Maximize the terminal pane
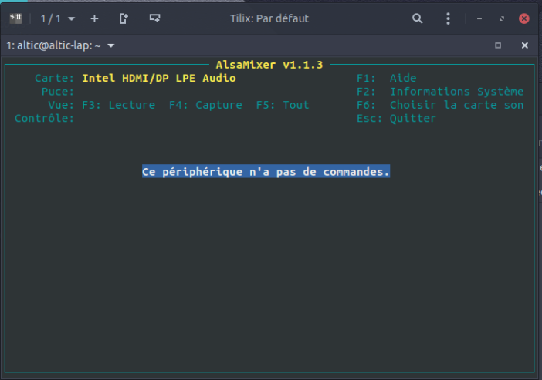The width and height of the screenshot is (542, 380). coord(498,45)
